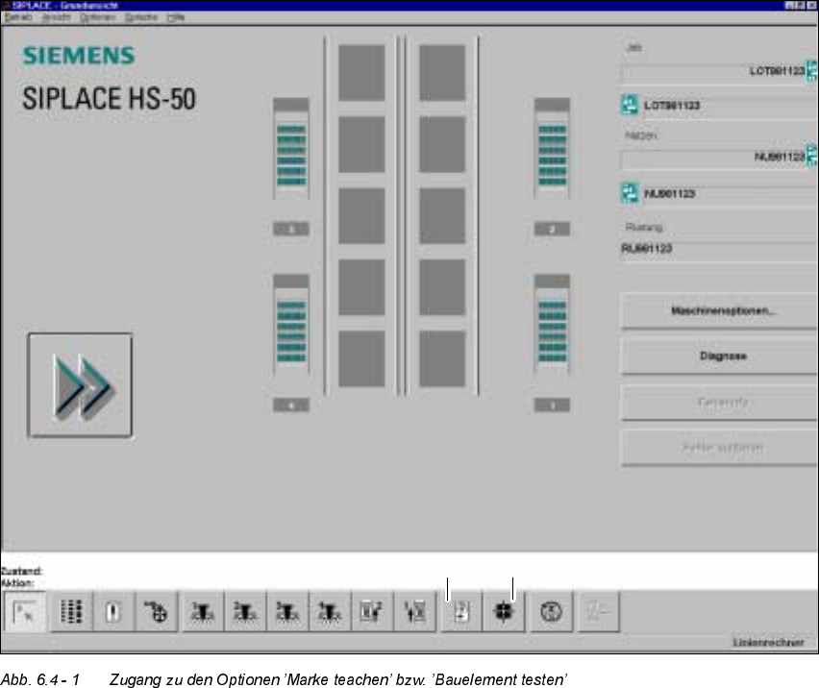Click the toolbar icon with 1 and up-arrow
819x688 pixels.
414,611
